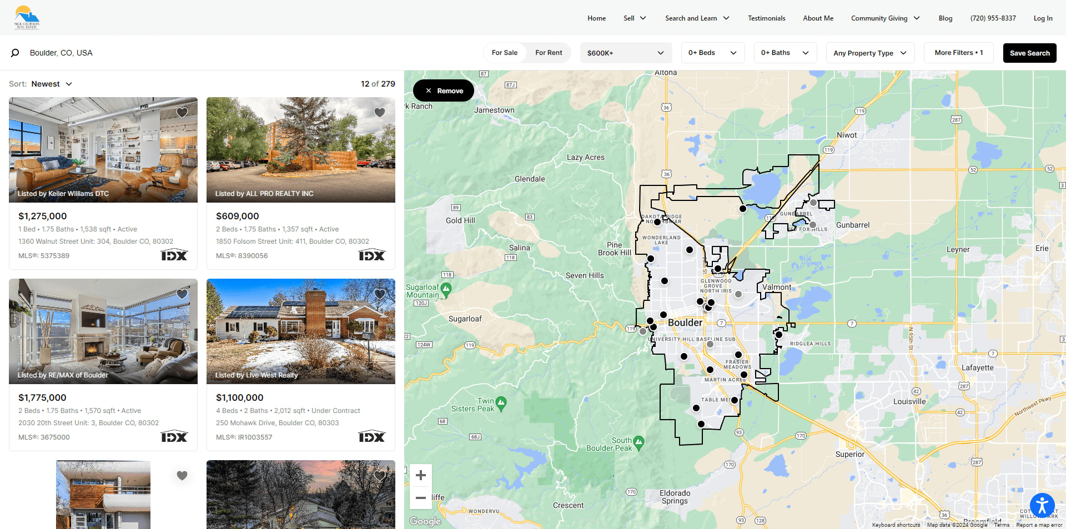This screenshot has height=529, width=1066.
Task: Open the Sort Newest dropdown
Action: [52, 84]
